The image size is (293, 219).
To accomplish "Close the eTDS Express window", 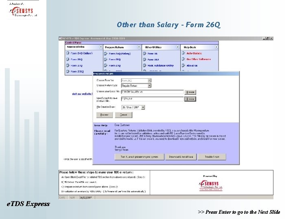I will pyautogui.click(x=271, y=39).
